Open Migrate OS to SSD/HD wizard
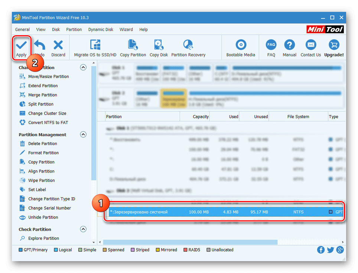This screenshot has height=273, width=358. click(x=95, y=45)
